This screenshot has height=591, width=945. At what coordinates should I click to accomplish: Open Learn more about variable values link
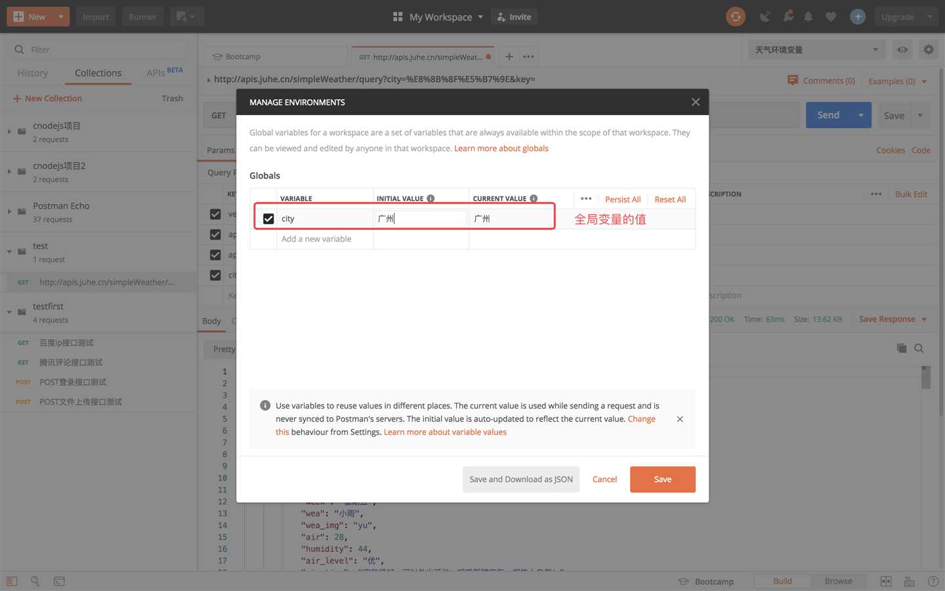click(x=445, y=432)
